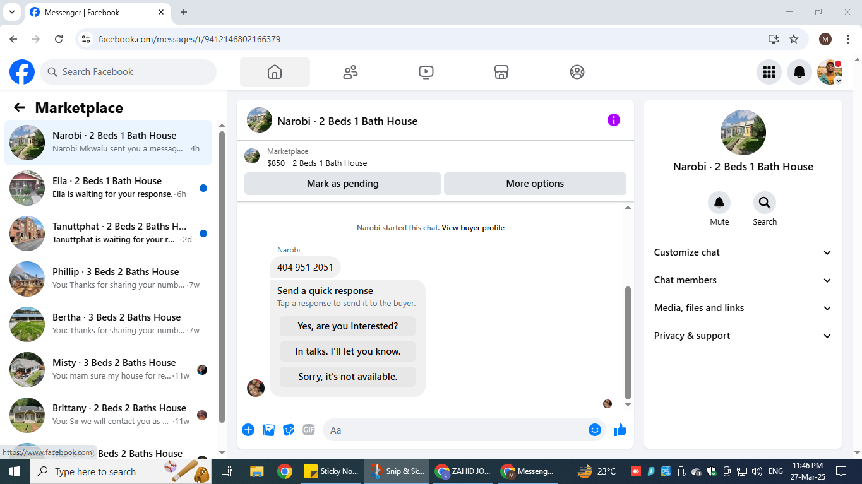
Task: Open the Video (Watch) tab
Action: [426, 72]
